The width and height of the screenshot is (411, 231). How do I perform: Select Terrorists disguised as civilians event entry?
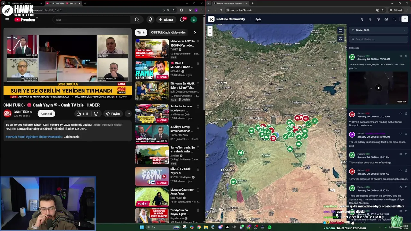tap(379, 174)
